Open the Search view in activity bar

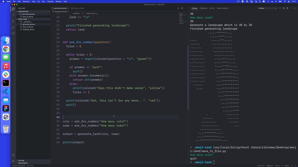point(13,15)
